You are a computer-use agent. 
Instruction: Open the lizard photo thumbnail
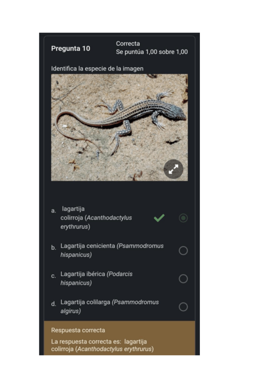[x=119, y=128]
